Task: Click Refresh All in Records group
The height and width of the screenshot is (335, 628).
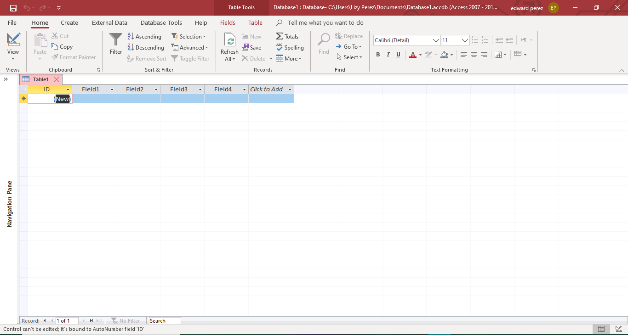Action: tap(229, 47)
